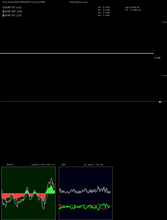Click the 17.00 price axis label
The width and height of the screenshot is (167, 220).
[157, 58]
